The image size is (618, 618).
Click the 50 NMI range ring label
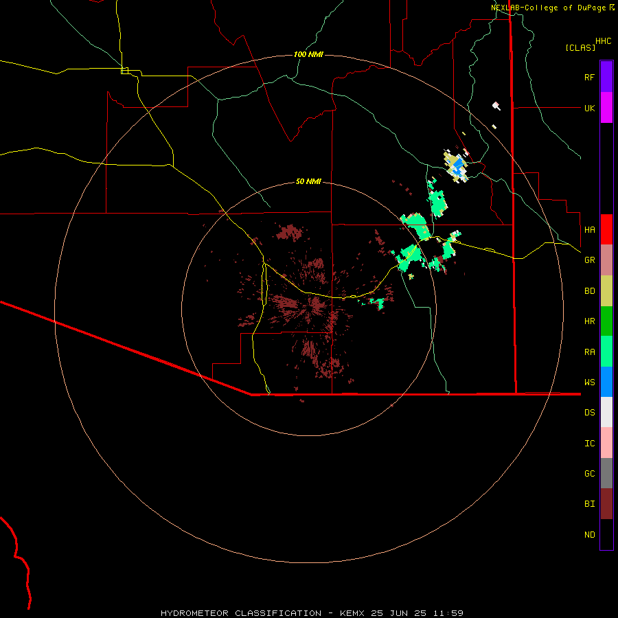pos(308,182)
